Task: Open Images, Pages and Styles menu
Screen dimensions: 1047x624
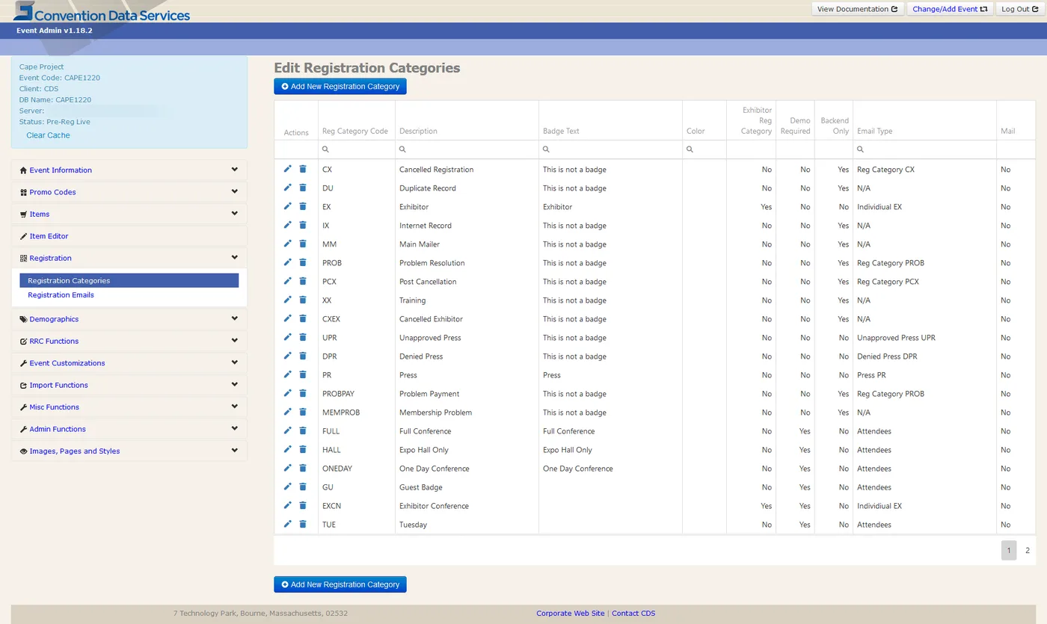Action: pyautogui.click(x=75, y=451)
